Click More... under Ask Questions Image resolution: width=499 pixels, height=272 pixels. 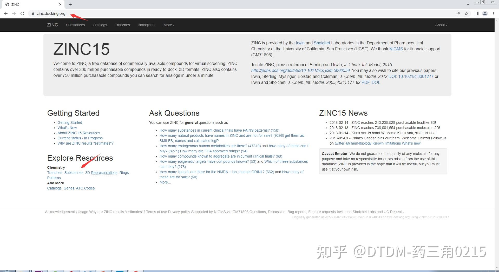(x=165, y=182)
